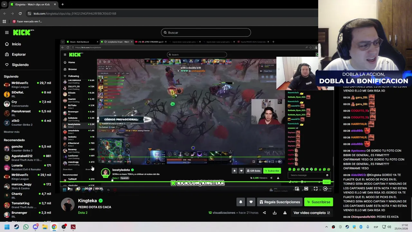Open Brunenger recommended channel
The image size is (412, 232).
coord(27,215)
